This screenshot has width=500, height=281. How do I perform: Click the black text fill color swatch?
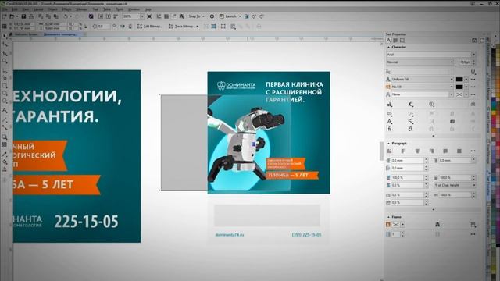(x=459, y=79)
